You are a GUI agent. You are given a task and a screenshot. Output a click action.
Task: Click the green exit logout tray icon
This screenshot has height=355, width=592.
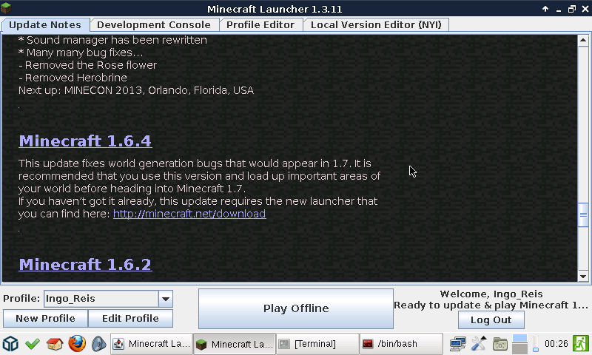581,344
